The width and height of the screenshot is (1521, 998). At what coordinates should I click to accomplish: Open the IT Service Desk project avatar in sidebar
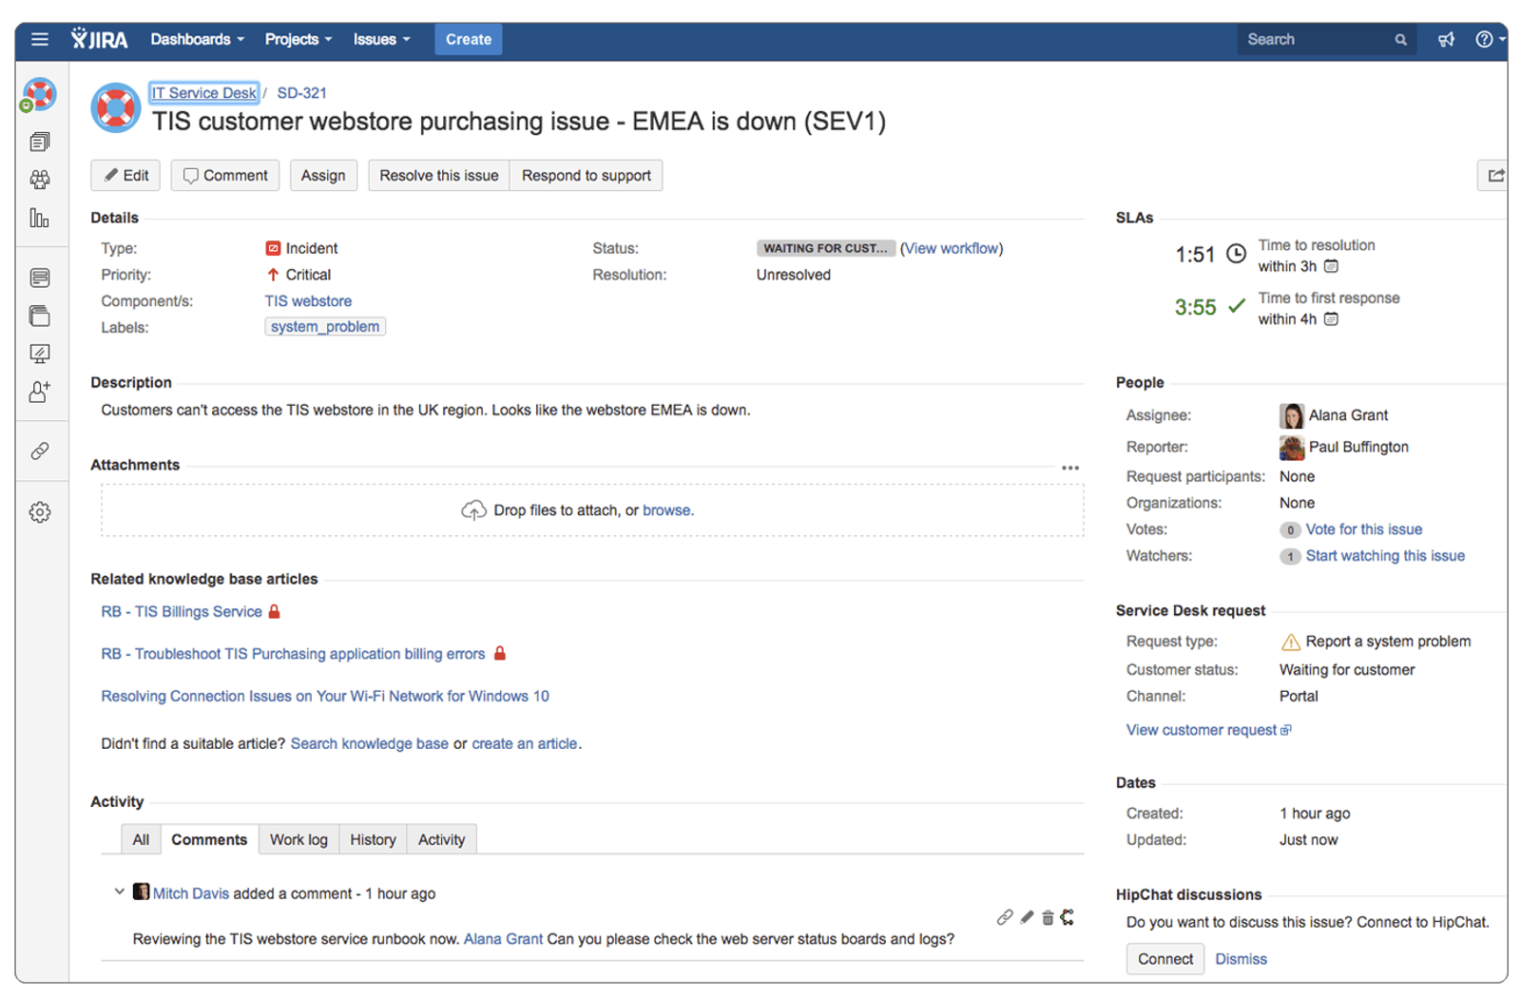(39, 95)
